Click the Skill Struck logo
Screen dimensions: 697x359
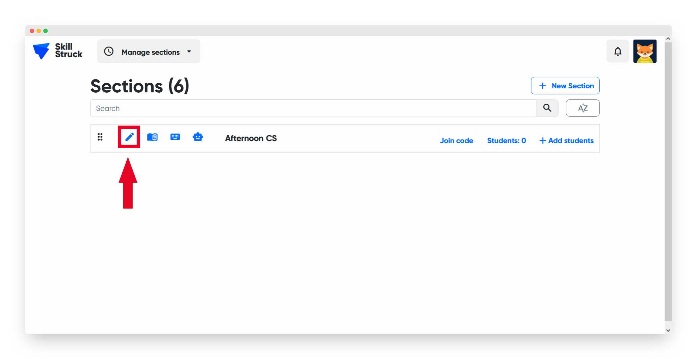coord(57,51)
